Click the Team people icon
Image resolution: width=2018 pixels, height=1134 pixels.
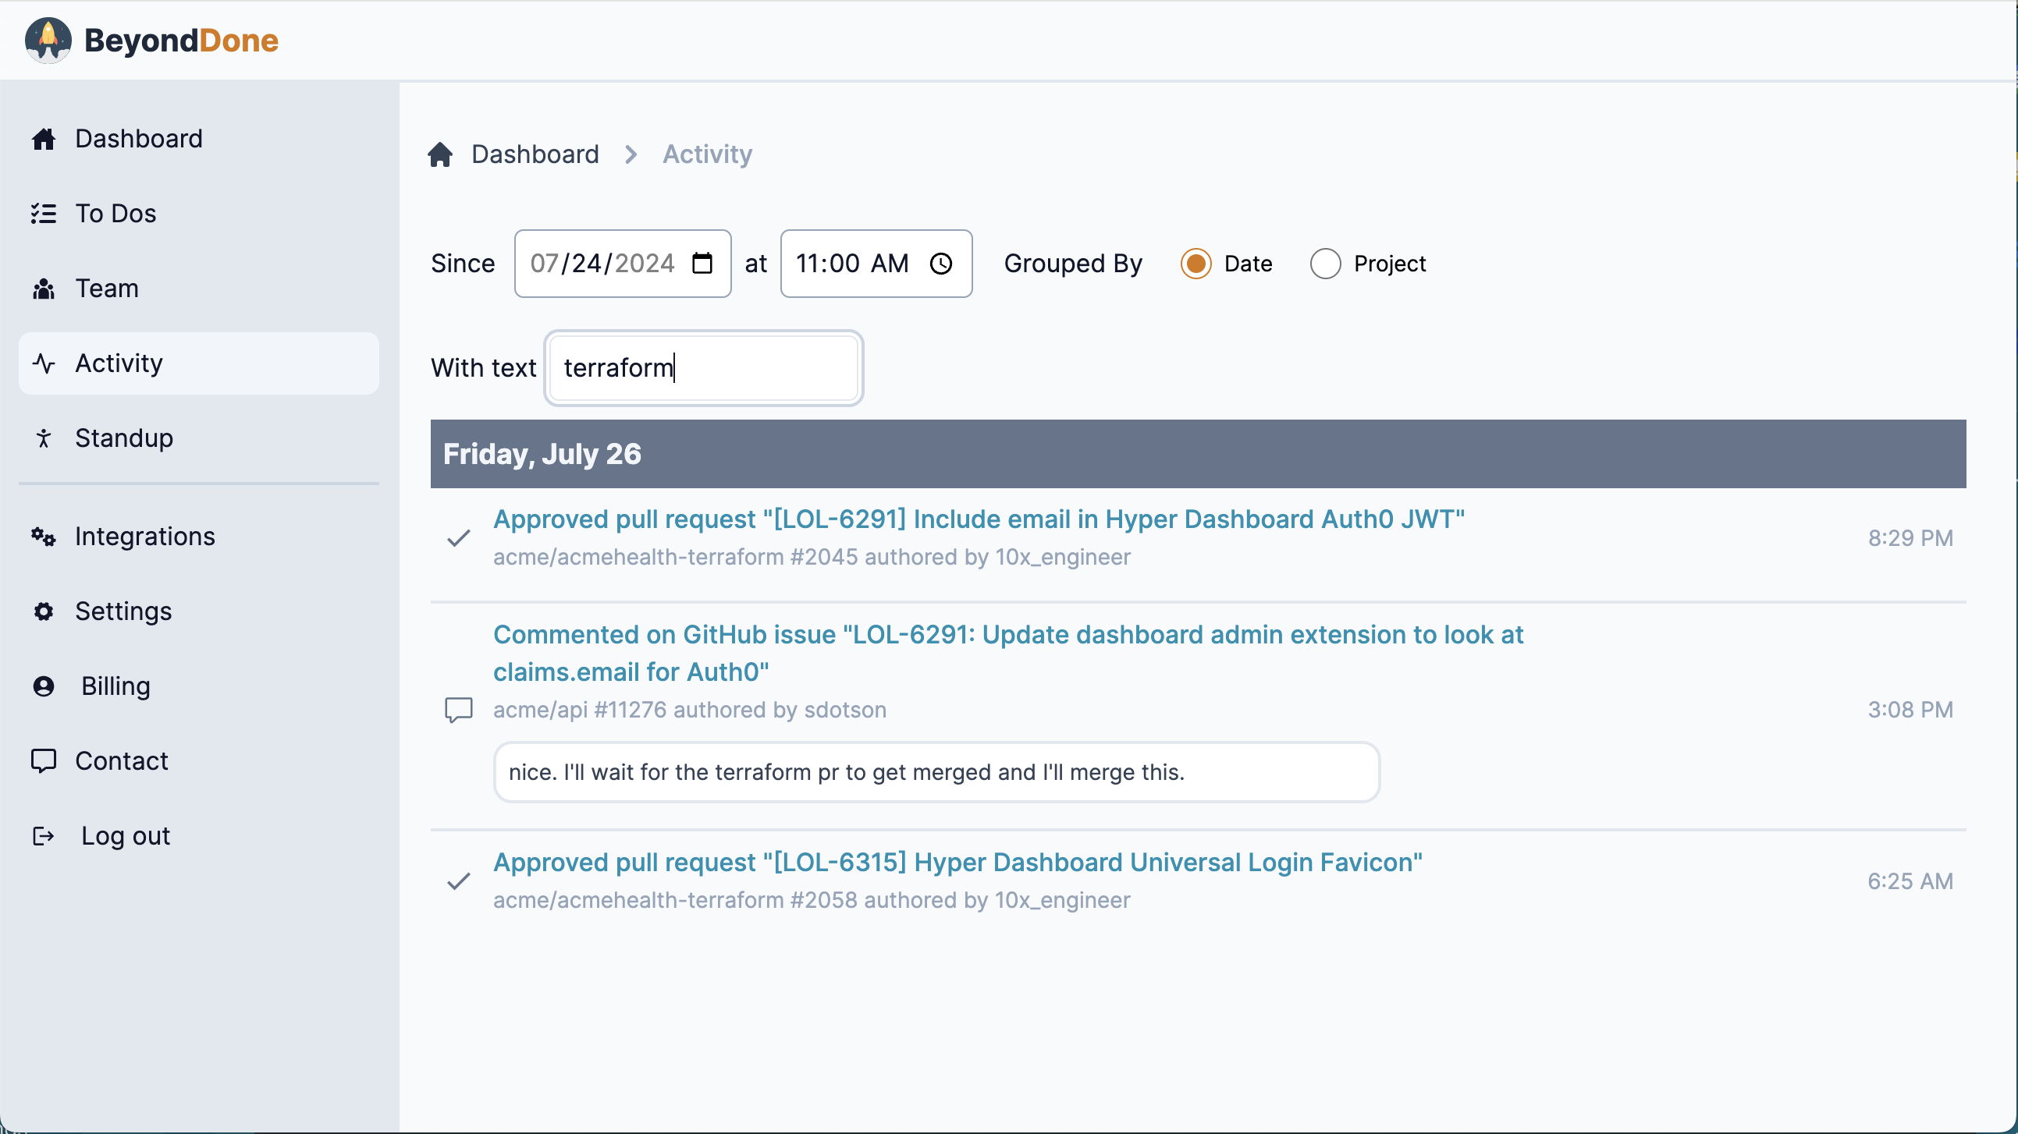44,289
